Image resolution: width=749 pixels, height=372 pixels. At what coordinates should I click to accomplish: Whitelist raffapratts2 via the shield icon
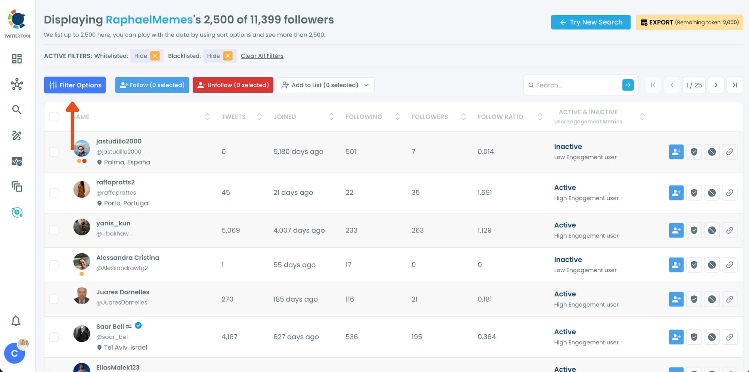[694, 193]
